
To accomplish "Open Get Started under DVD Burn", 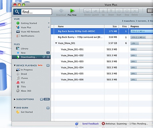I will [x=27, y=112].
